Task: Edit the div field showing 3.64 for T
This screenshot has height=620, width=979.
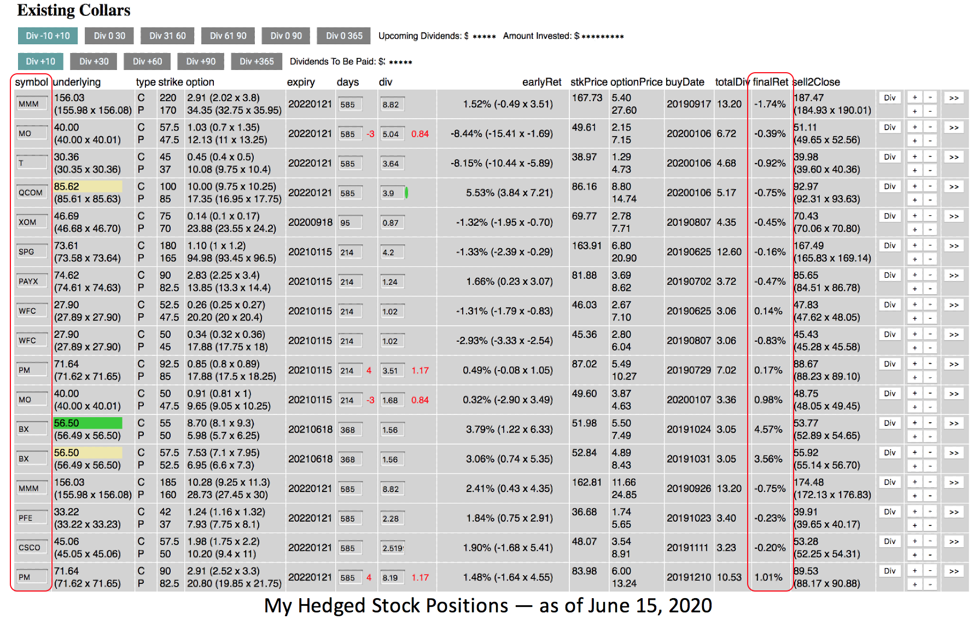Action: [x=392, y=163]
